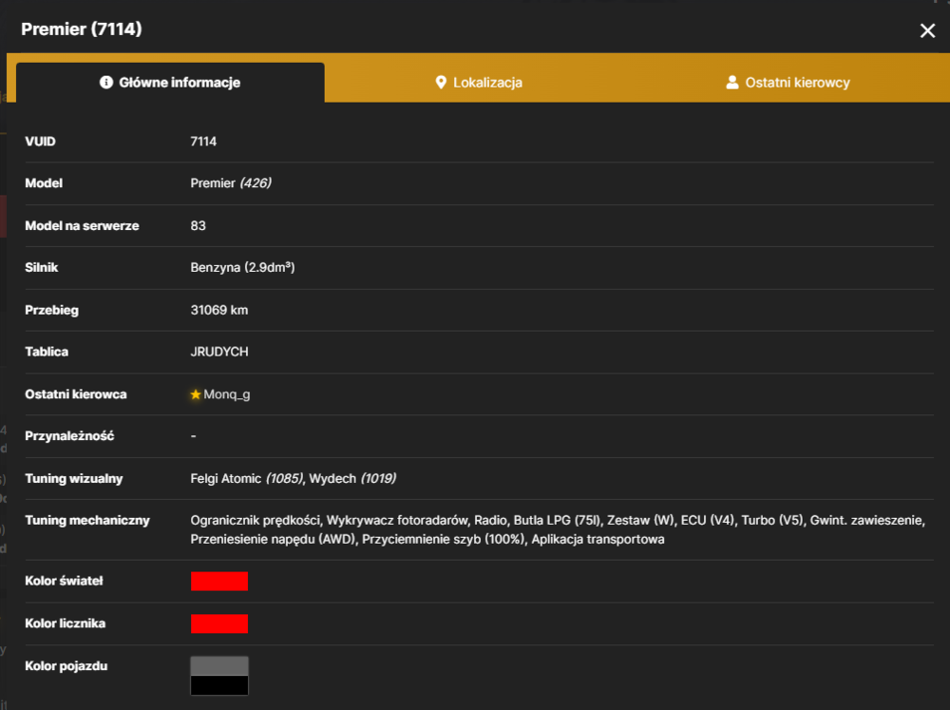
Task: Click the Model na serwerze value 83
Action: pyautogui.click(x=199, y=225)
